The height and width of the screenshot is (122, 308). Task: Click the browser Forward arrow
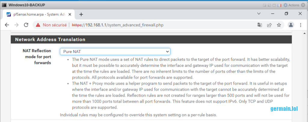(x=16, y=25)
